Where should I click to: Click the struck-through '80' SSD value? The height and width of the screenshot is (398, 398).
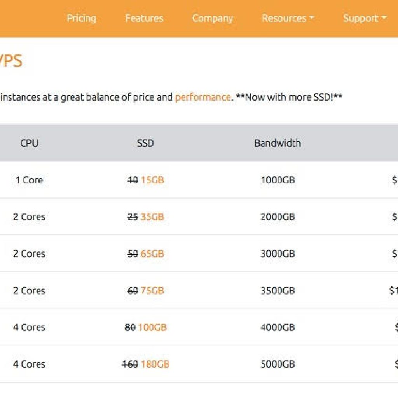[130, 327]
